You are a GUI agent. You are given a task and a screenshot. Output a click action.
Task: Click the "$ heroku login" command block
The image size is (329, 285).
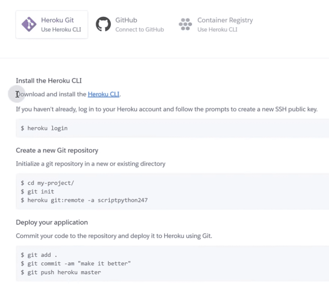[x=44, y=128]
